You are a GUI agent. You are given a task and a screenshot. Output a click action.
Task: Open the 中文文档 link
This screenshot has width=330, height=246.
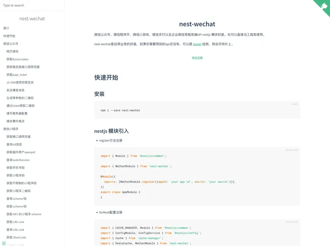click(x=197, y=58)
